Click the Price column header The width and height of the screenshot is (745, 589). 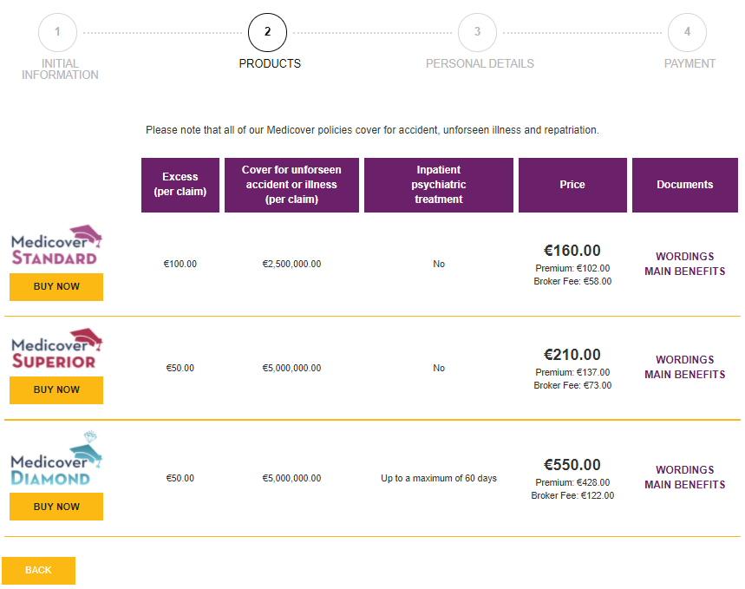572,185
